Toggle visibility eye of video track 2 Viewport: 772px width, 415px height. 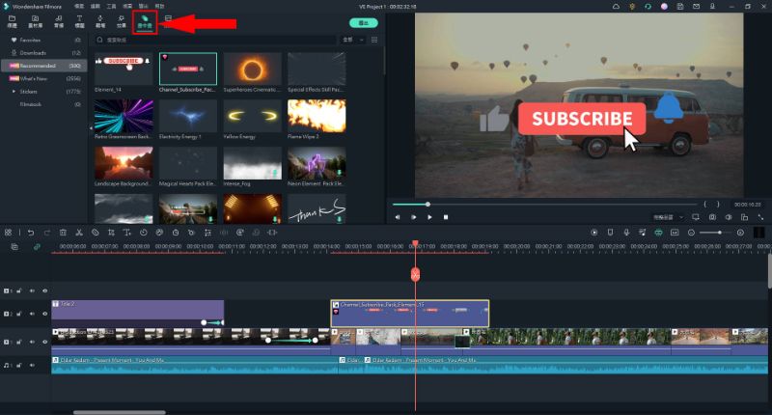[x=44, y=314]
